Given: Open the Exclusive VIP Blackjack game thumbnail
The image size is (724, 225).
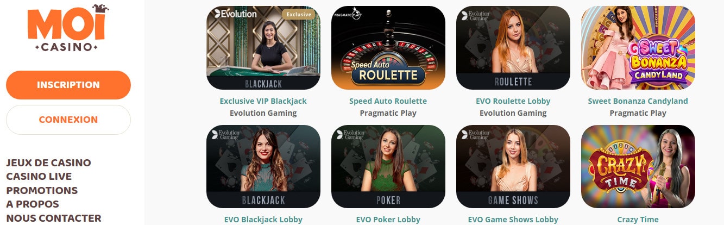Looking at the screenshot, I should 263,48.
